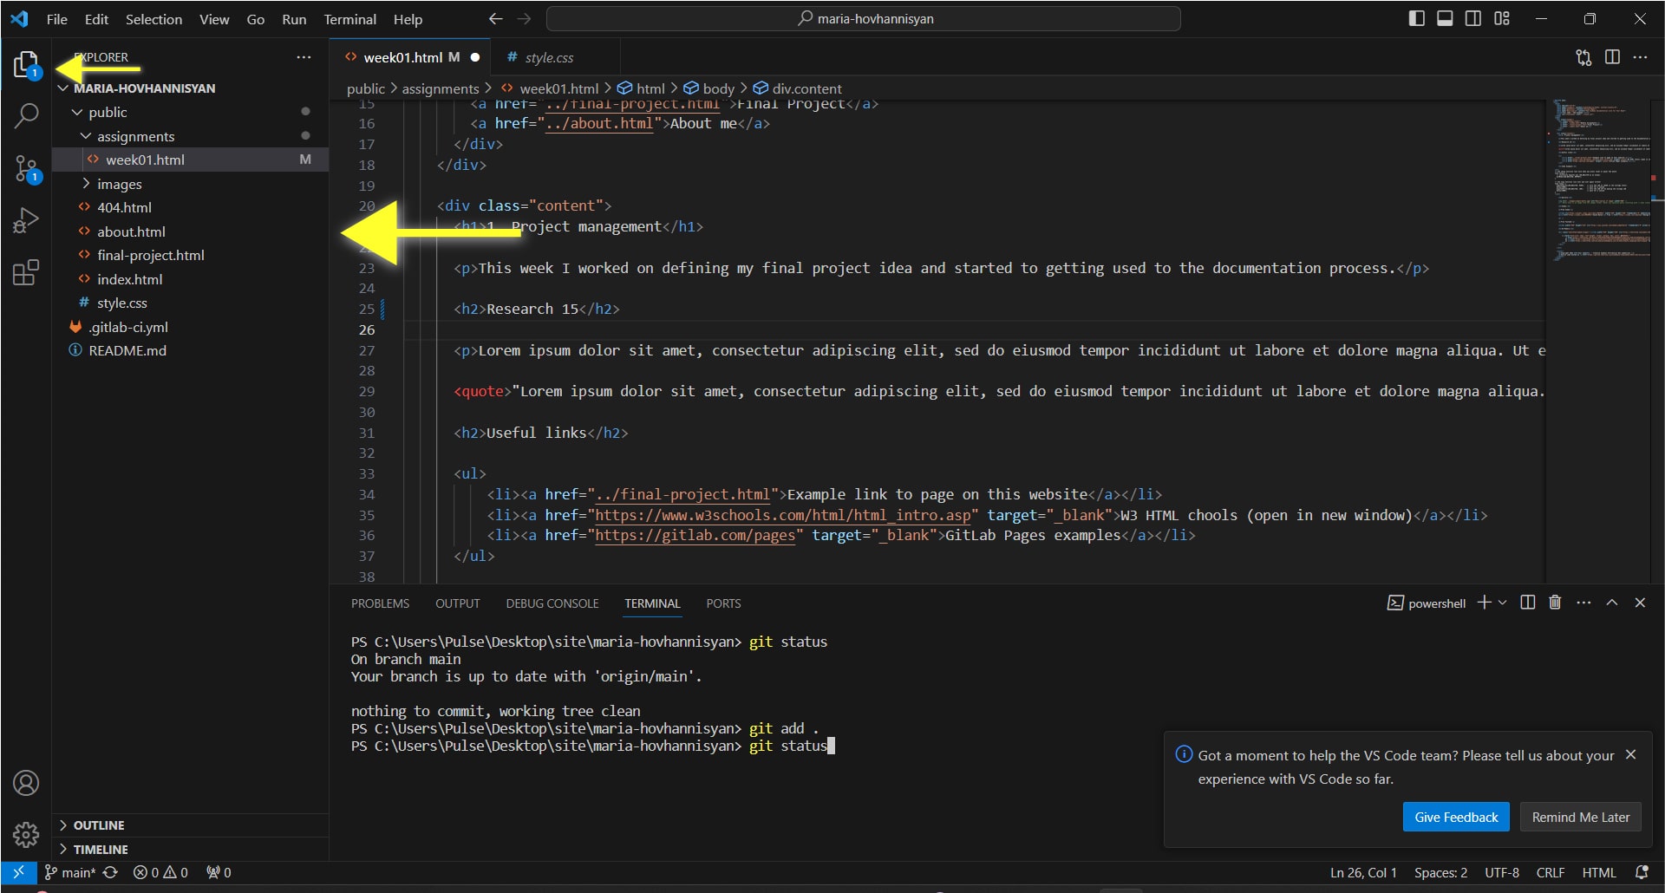Close the terminal panel
Screen dimensions: 1665x893
click(x=1640, y=603)
